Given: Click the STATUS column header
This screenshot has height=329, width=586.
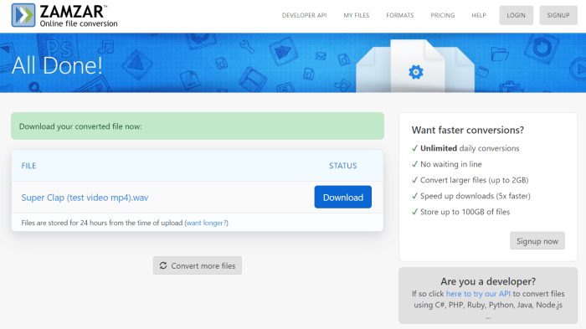Looking at the screenshot, I should (x=342, y=166).
